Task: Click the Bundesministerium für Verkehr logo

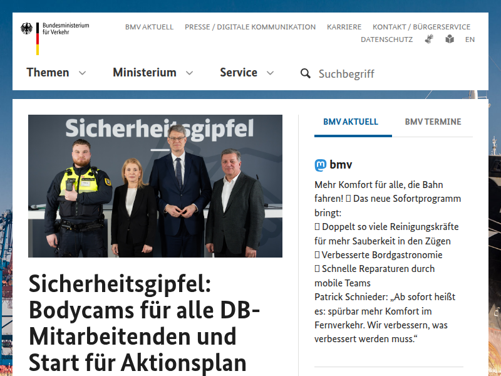Action: pyautogui.click(x=55, y=36)
